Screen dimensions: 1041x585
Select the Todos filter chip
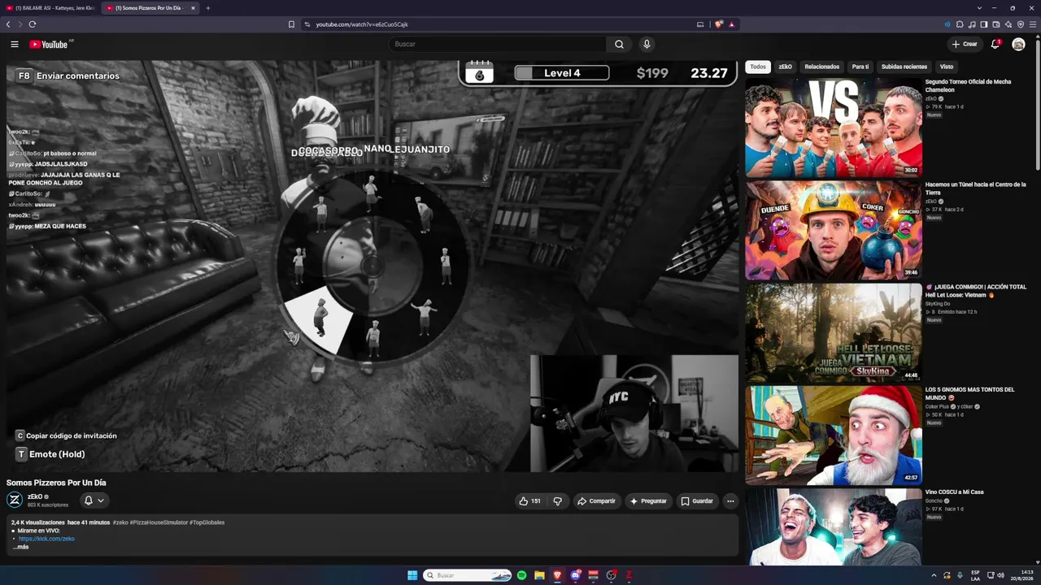(758, 67)
